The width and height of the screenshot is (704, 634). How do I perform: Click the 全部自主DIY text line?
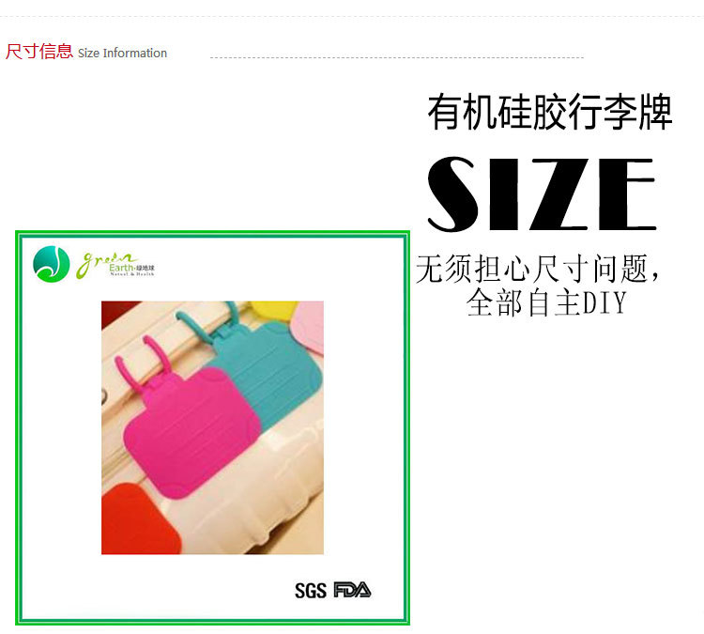click(x=546, y=302)
